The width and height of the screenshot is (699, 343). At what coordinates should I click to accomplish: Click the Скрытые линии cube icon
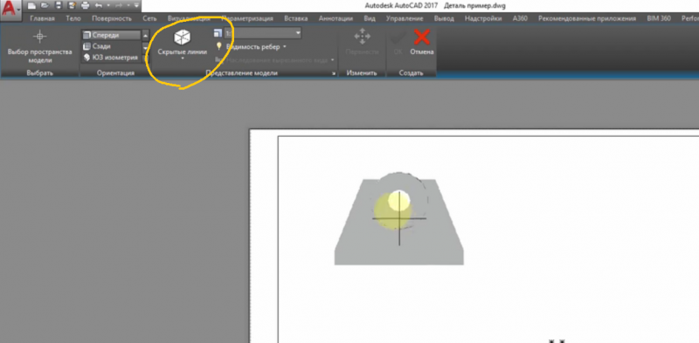click(182, 38)
